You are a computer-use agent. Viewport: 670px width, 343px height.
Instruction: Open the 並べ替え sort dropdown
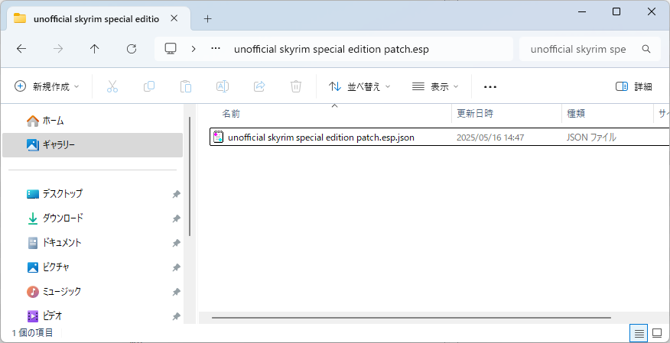(x=359, y=86)
